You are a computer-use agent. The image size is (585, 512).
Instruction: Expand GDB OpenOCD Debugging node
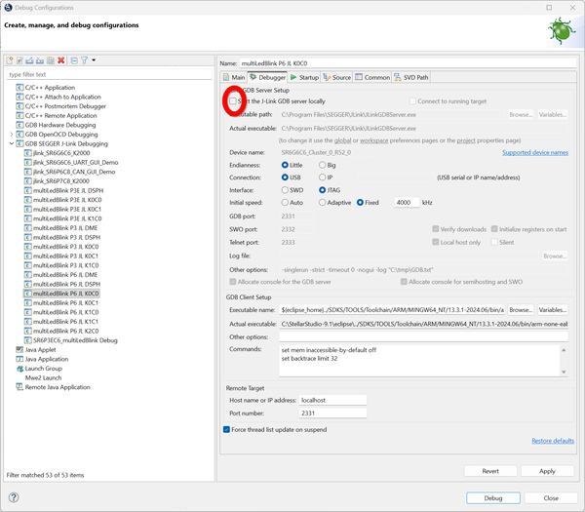(x=11, y=134)
